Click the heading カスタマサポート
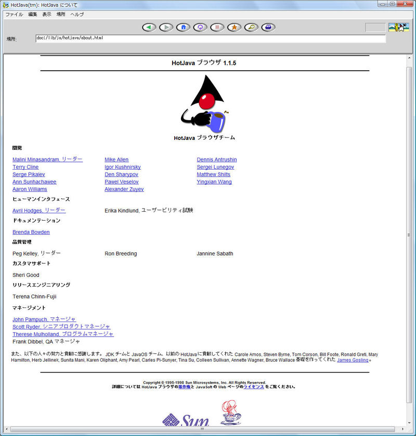Image resolution: width=416 pixels, height=436 pixels. pos(31,263)
